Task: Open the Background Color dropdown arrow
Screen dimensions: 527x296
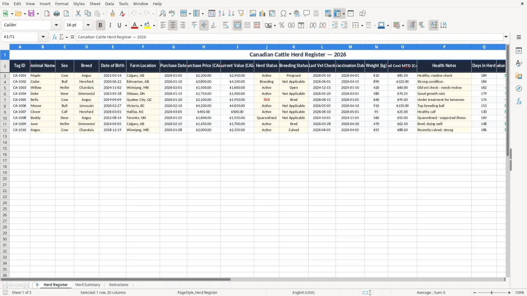Action: (x=154, y=25)
